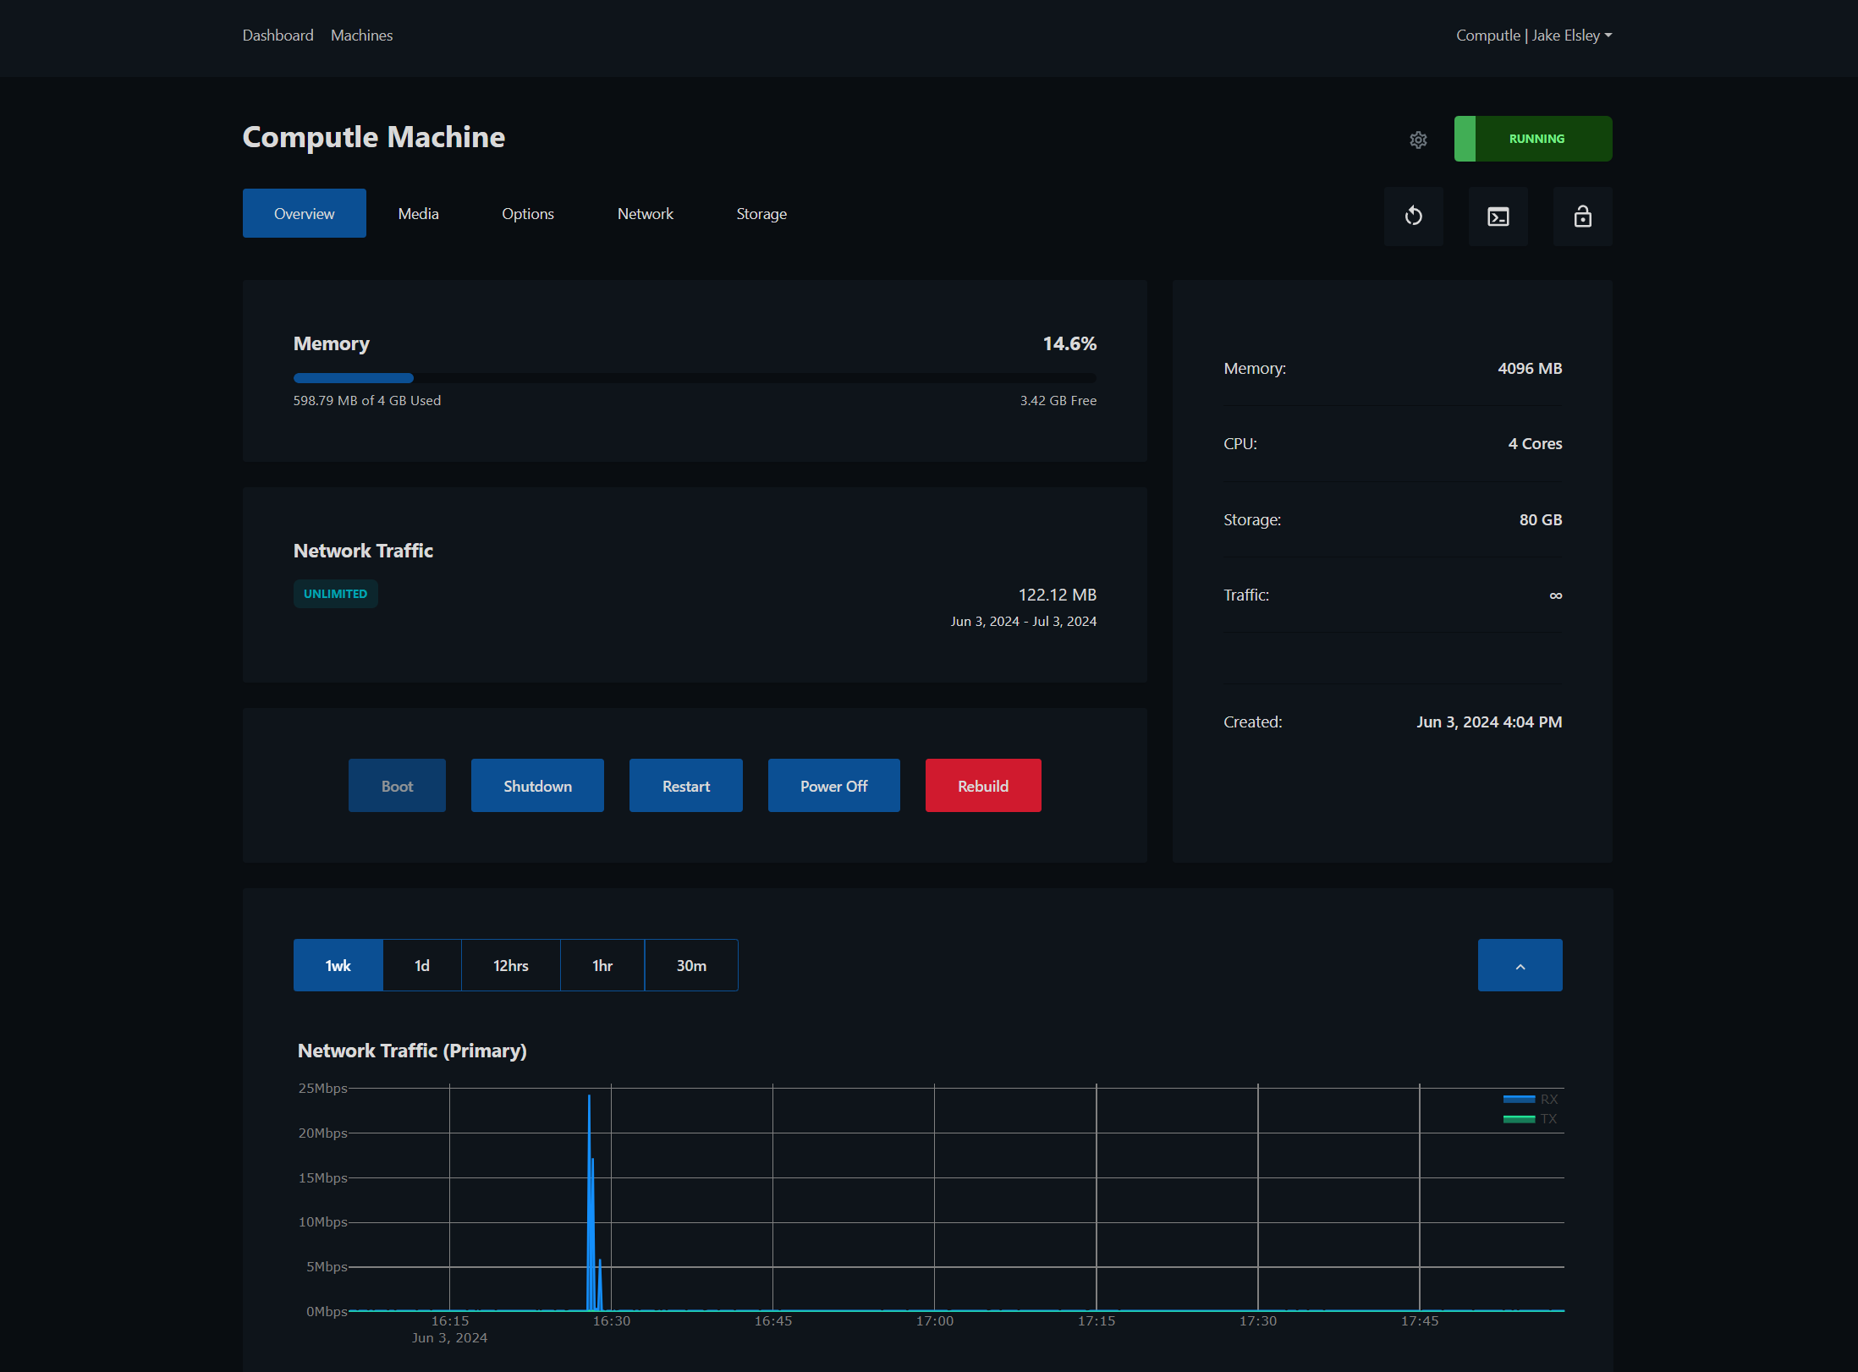Click the infinity icon next to Traffic
1858x1372 pixels.
tap(1555, 595)
